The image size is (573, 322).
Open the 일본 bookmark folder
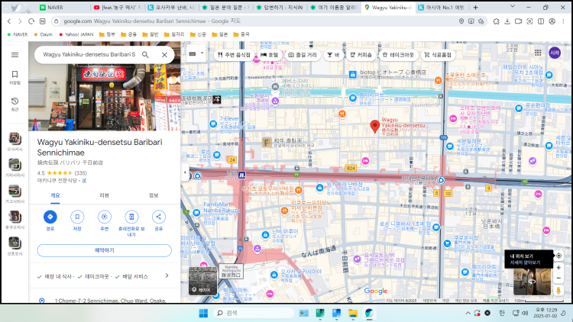[219, 34]
